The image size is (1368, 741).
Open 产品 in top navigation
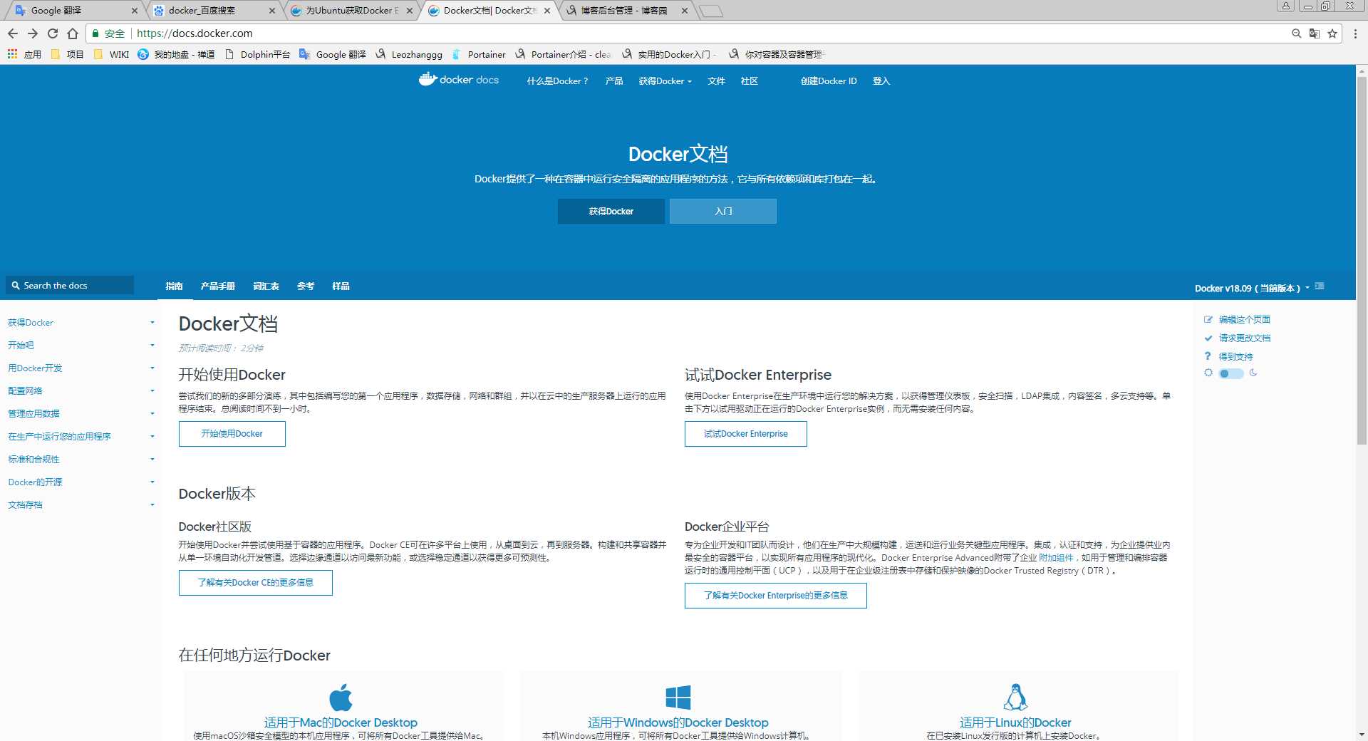pyautogui.click(x=614, y=81)
